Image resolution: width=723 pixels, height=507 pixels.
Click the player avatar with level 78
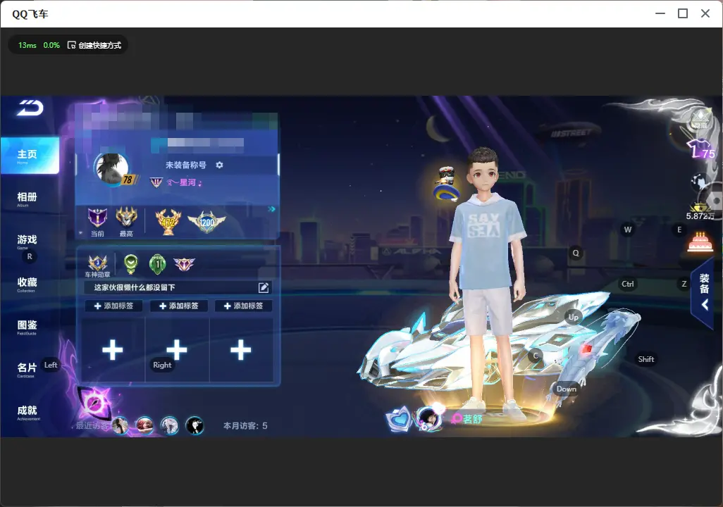tap(112, 169)
